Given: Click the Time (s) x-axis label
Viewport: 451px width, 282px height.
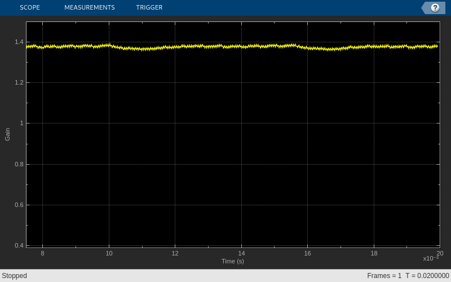Looking at the screenshot, I should pyautogui.click(x=233, y=261).
